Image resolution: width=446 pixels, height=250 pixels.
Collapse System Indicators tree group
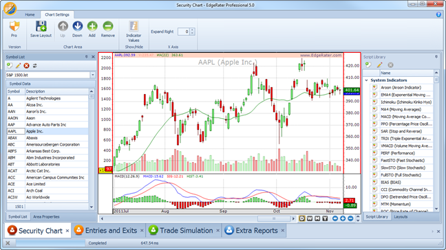(366, 80)
